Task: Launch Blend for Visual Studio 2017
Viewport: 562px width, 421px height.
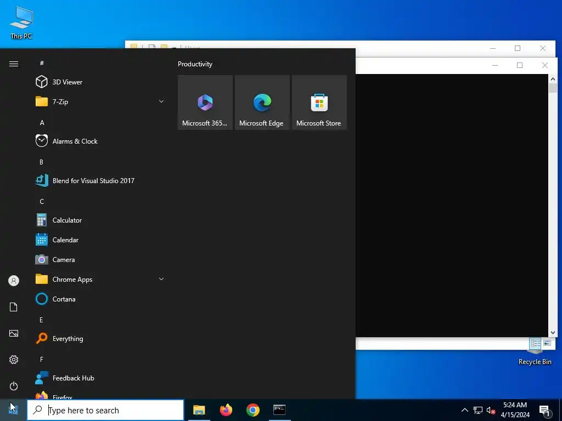Action: [100, 180]
